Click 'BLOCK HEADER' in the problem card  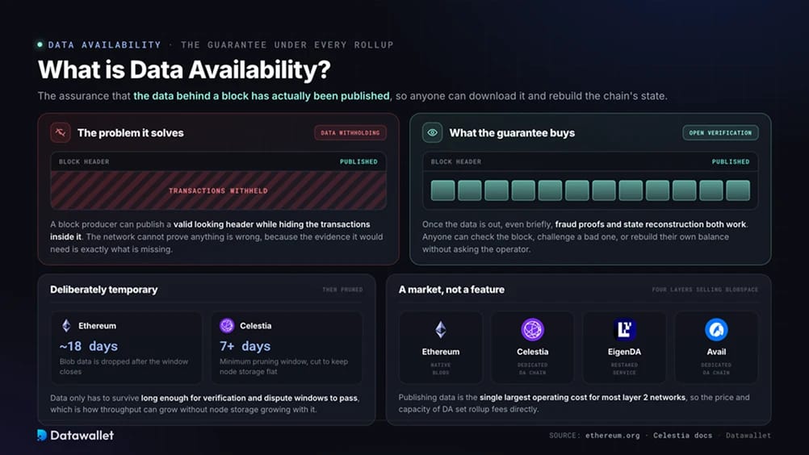84,162
